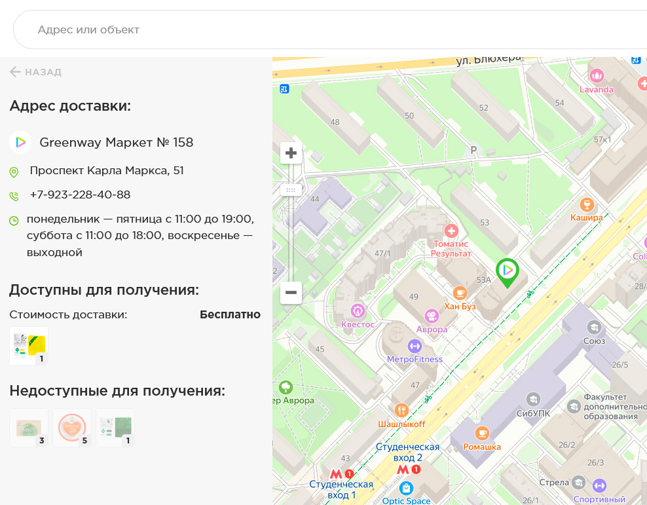Viewport: 647px width, 505px height.
Task: Click the phone number +7-923-228-40-88
Action: [x=80, y=195]
